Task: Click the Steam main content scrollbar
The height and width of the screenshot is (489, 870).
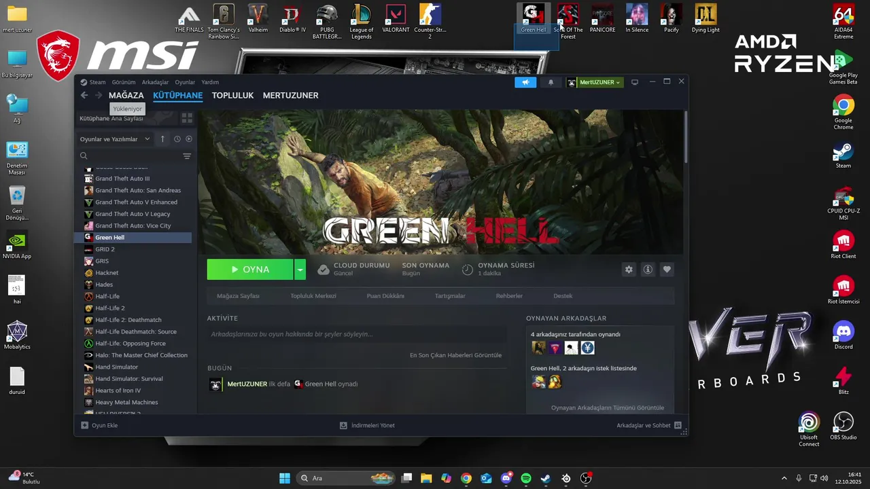Action: click(686, 136)
